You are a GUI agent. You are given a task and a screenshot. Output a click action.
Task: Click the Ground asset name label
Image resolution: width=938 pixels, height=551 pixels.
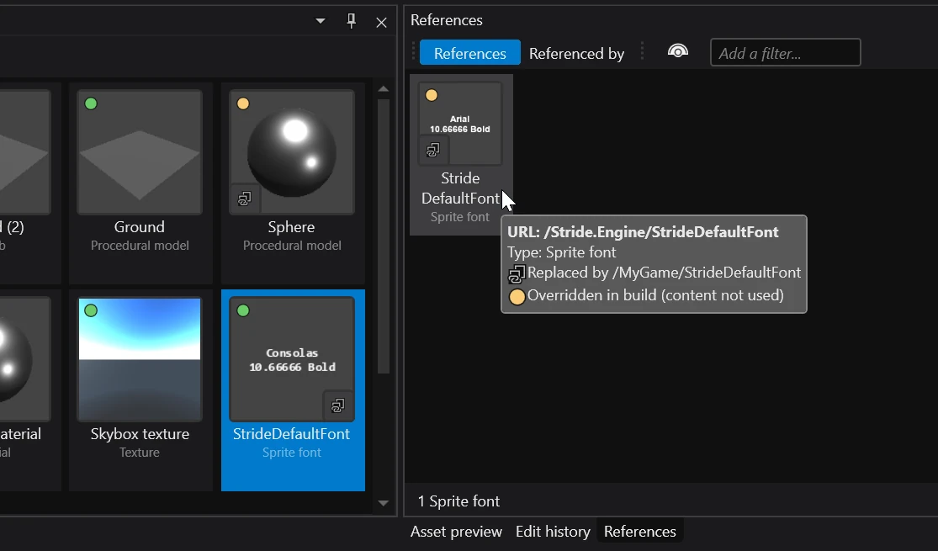140,227
